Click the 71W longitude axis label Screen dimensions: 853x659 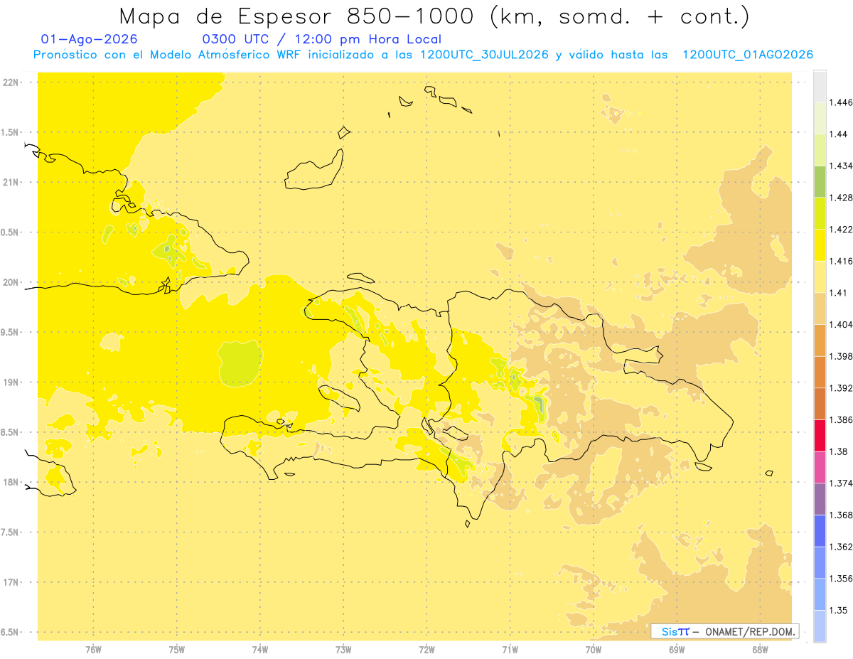click(510, 650)
